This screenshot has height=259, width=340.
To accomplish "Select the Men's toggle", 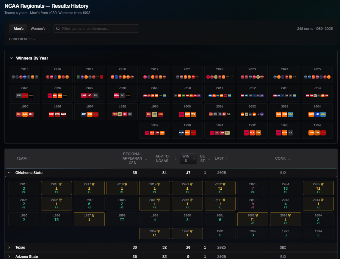I will tap(18, 29).
